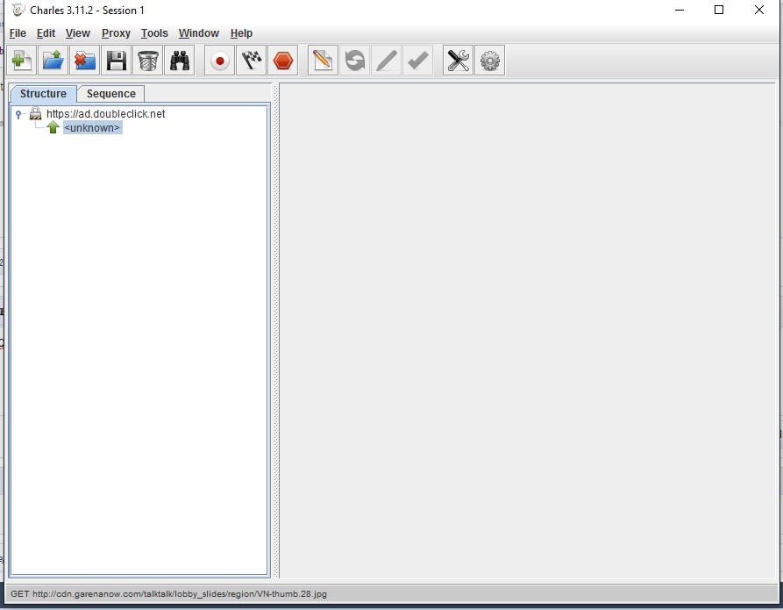Collapse the ad.doubleclick.net tree node
Viewport: 783px width, 610px height.
click(x=18, y=114)
